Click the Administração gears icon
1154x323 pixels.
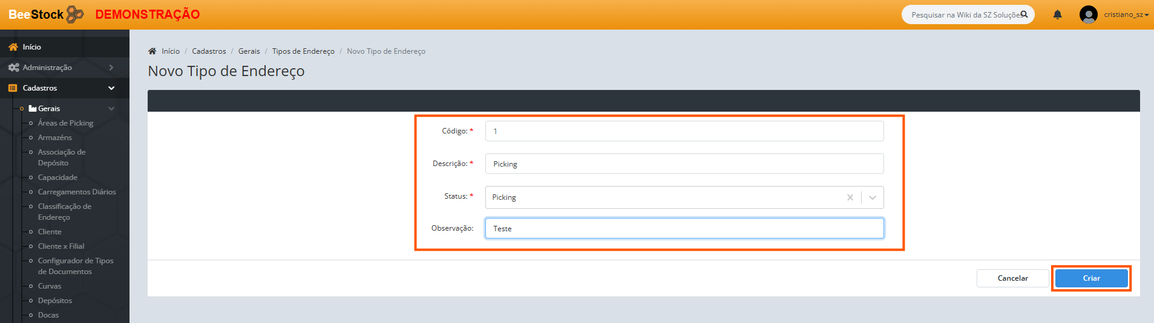[x=13, y=68]
